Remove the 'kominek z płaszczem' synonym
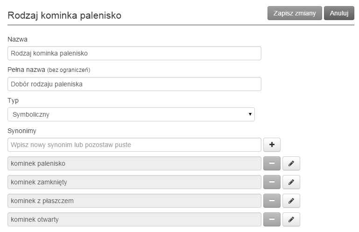359x232 pixels. pyautogui.click(x=272, y=201)
